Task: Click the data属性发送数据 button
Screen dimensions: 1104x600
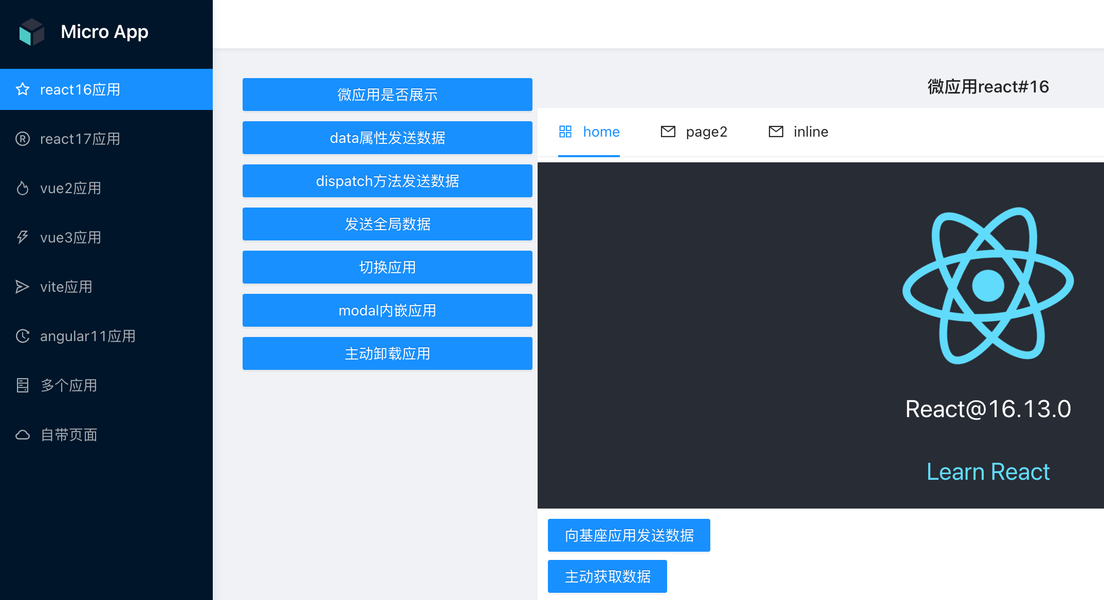Action: (388, 138)
